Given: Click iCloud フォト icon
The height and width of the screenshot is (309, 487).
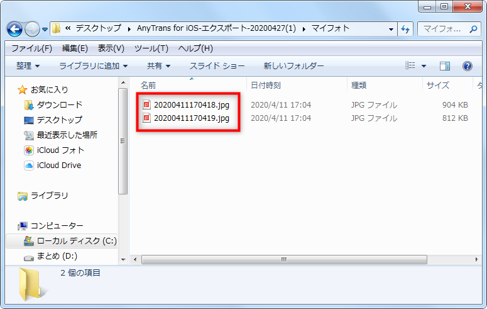Looking at the screenshot, I should tap(28, 150).
